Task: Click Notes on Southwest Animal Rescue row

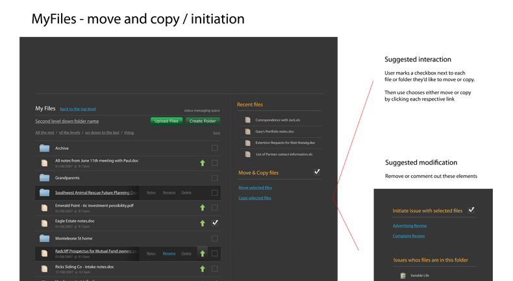Action: coord(151,193)
